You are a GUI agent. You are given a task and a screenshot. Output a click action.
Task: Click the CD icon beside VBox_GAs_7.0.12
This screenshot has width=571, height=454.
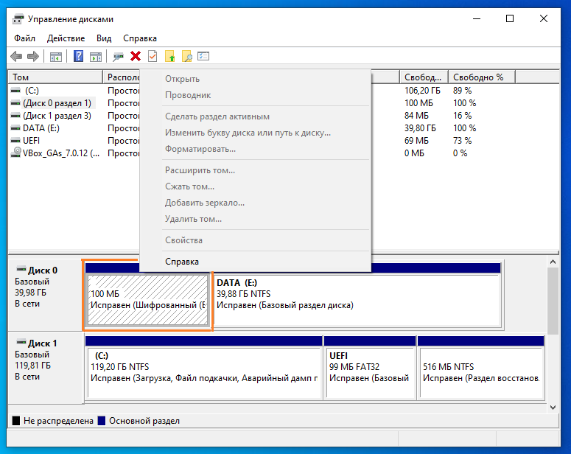click(x=15, y=153)
